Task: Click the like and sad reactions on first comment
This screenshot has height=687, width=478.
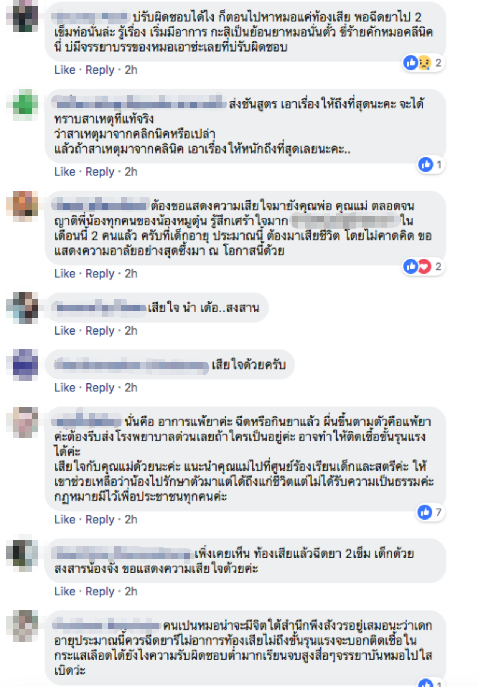Action: 423,62
